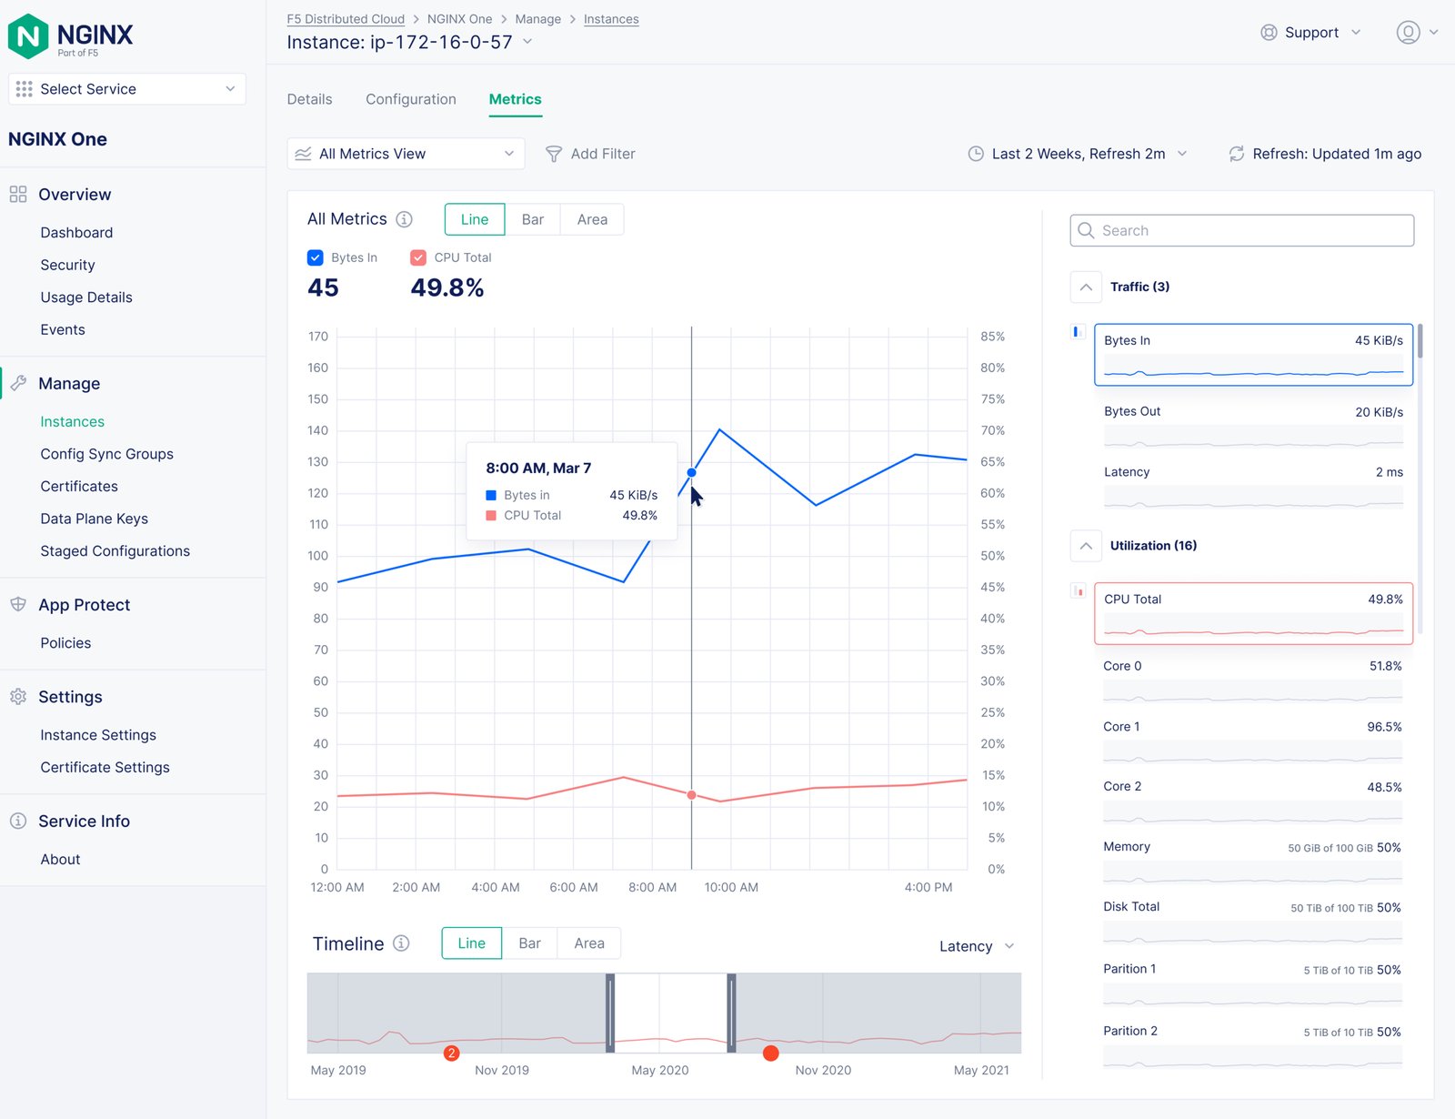Viewport: 1455px width, 1119px height.
Task: Open the All Metrics View dropdown
Action: 406,154
